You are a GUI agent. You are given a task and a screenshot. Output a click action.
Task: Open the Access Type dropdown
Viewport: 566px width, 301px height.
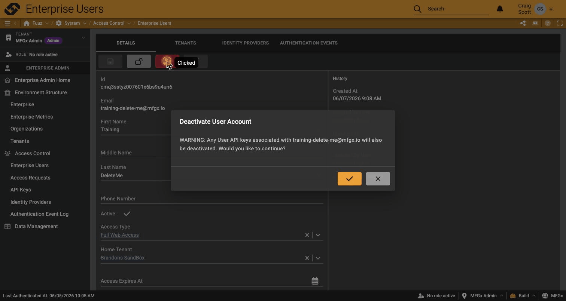point(318,235)
